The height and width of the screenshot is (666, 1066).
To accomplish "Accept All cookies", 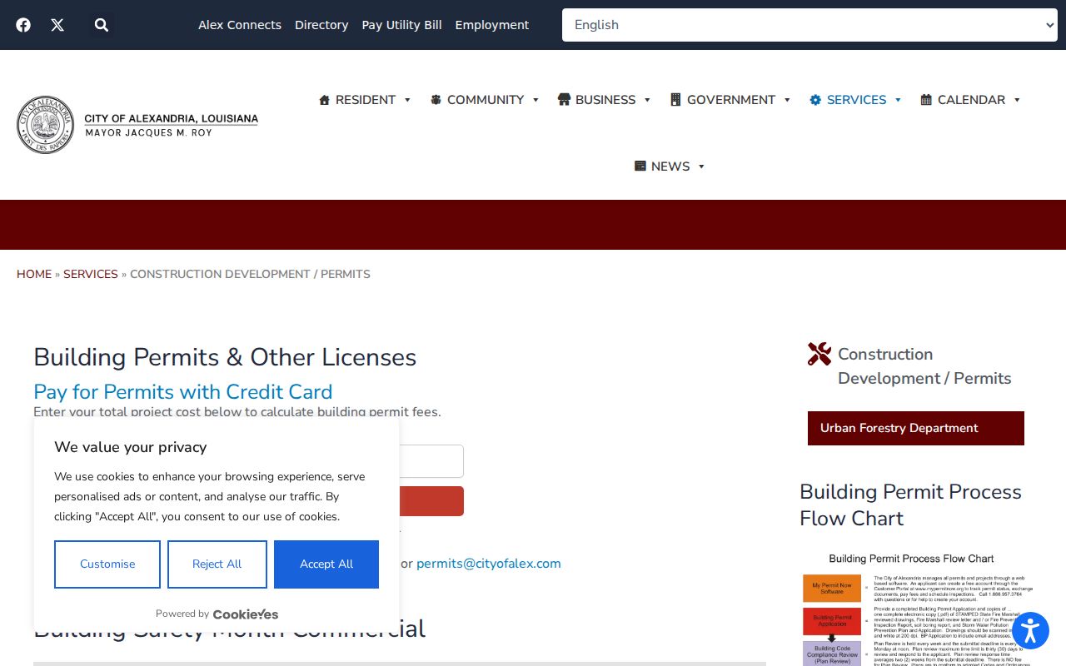I will [x=326, y=564].
